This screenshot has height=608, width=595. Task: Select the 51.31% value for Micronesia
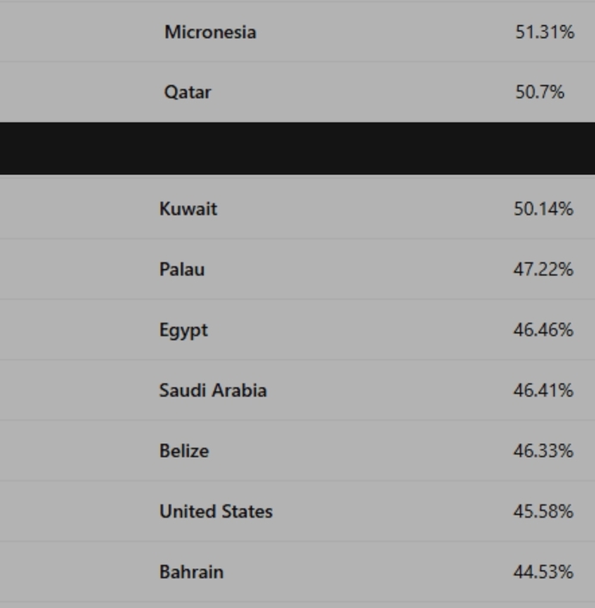click(545, 32)
